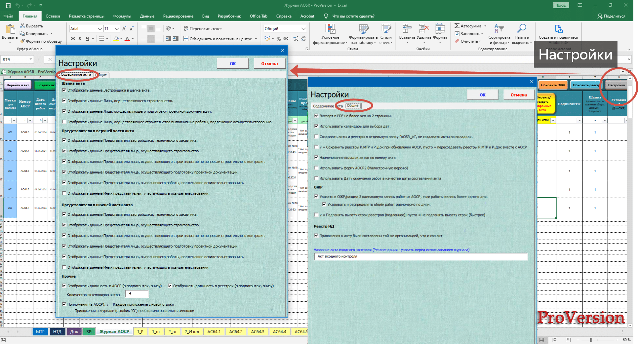Screen dimensions: 638x344
Task: Click the Wrap Text (Переносить текст) button
Action: click(203, 29)
